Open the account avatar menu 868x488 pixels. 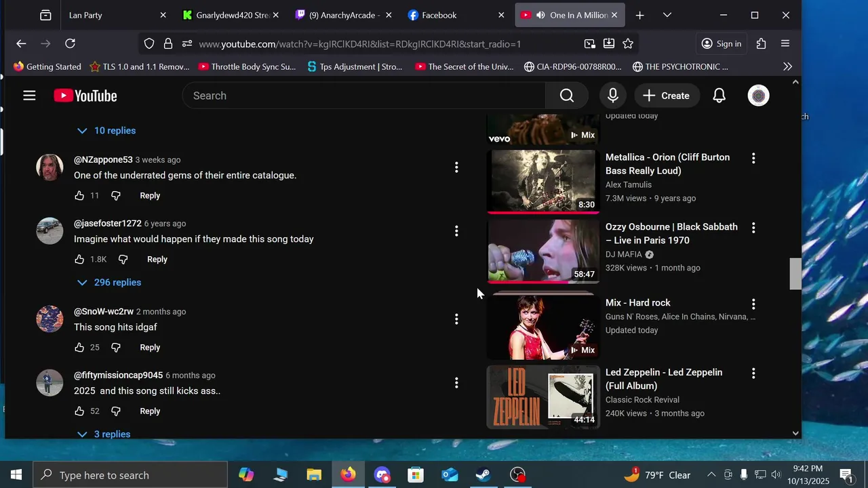pos(758,96)
